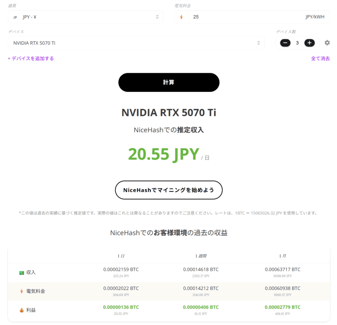Click the 全て消去 clear all link
This screenshot has width=337, height=325.
321,59
